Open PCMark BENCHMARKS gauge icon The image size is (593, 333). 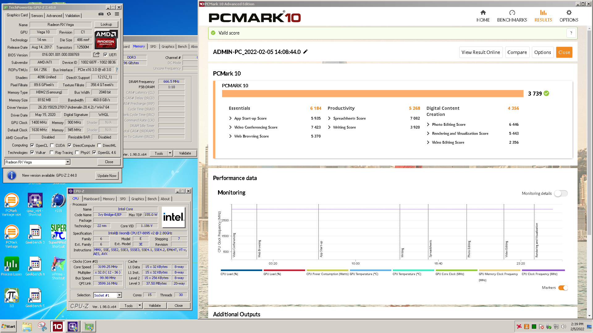(x=512, y=13)
